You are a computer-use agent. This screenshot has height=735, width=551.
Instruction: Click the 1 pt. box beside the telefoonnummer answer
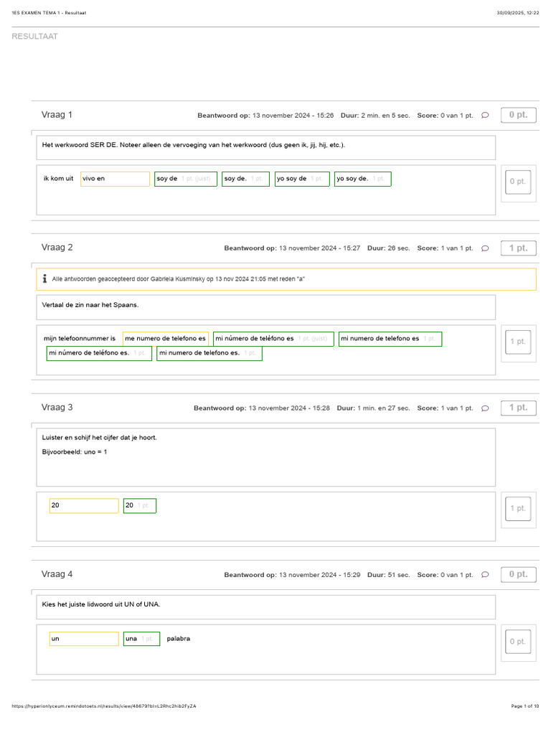[518, 342]
